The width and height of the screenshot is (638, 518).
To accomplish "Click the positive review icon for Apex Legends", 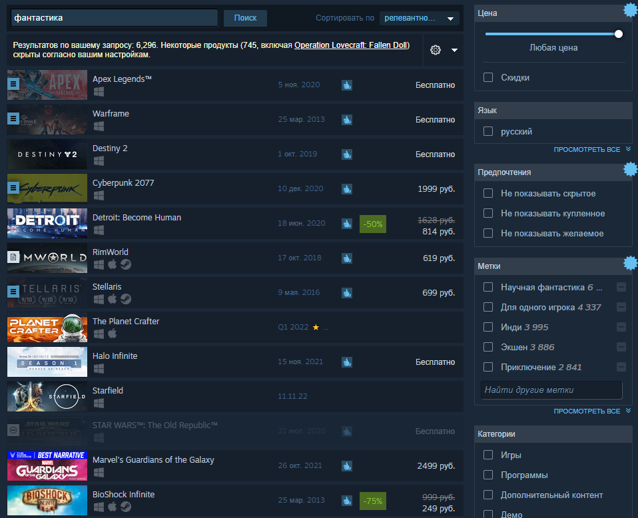I will coord(347,85).
